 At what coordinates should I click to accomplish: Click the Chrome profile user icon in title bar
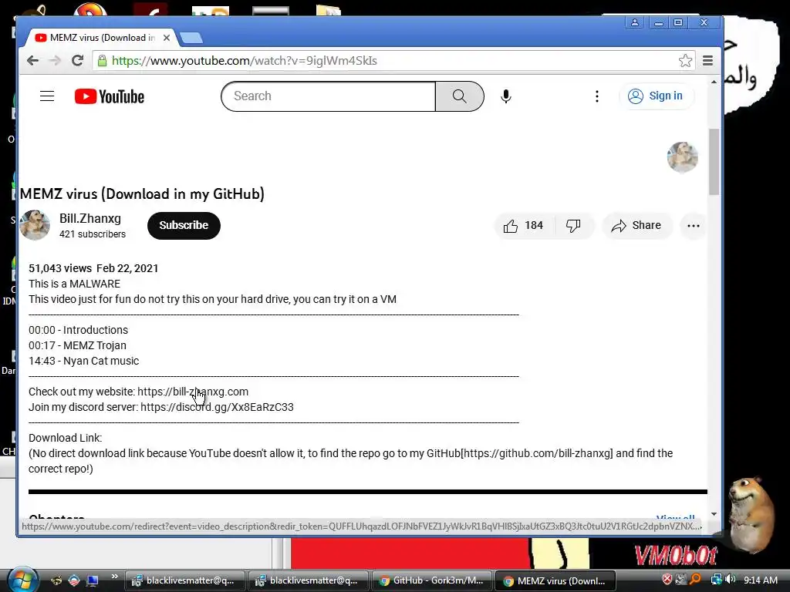pyautogui.click(x=635, y=22)
